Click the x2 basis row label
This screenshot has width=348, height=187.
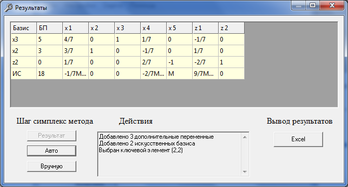23,51
